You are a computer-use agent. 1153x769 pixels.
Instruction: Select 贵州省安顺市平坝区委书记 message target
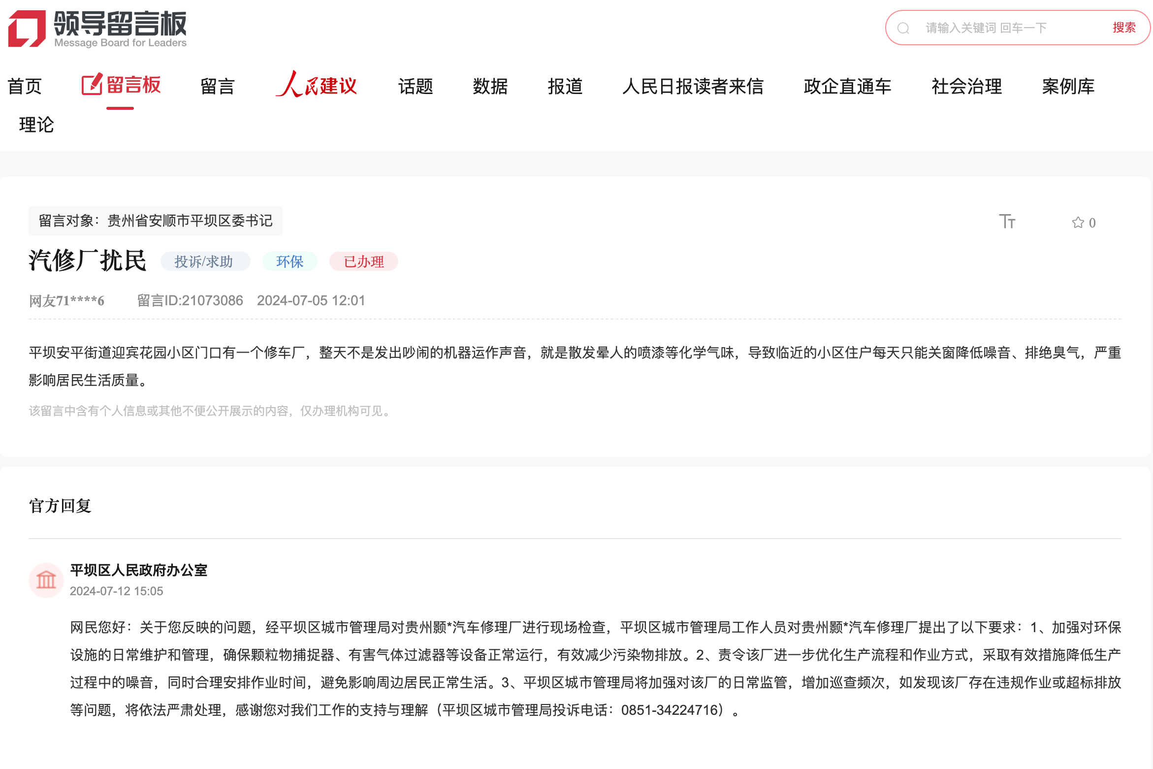pyautogui.click(x=188, y=221)
